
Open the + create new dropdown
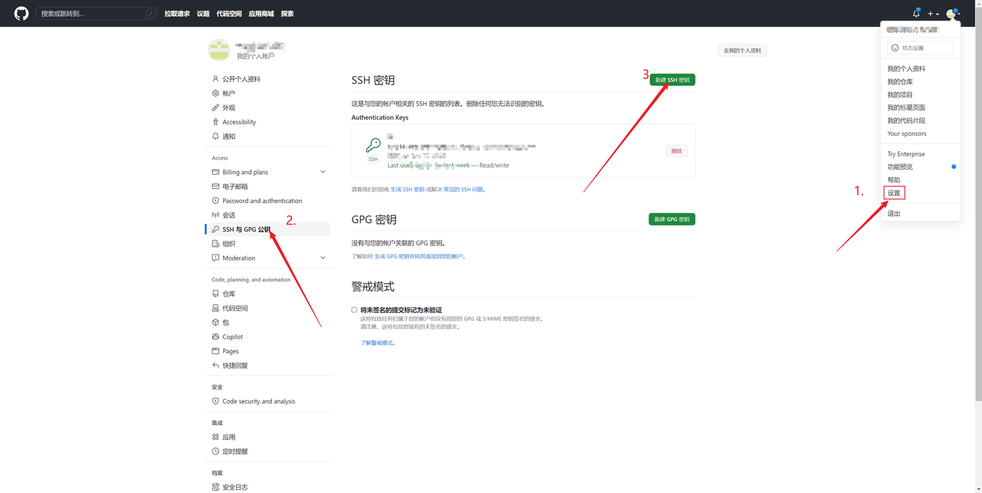point(932,13)
